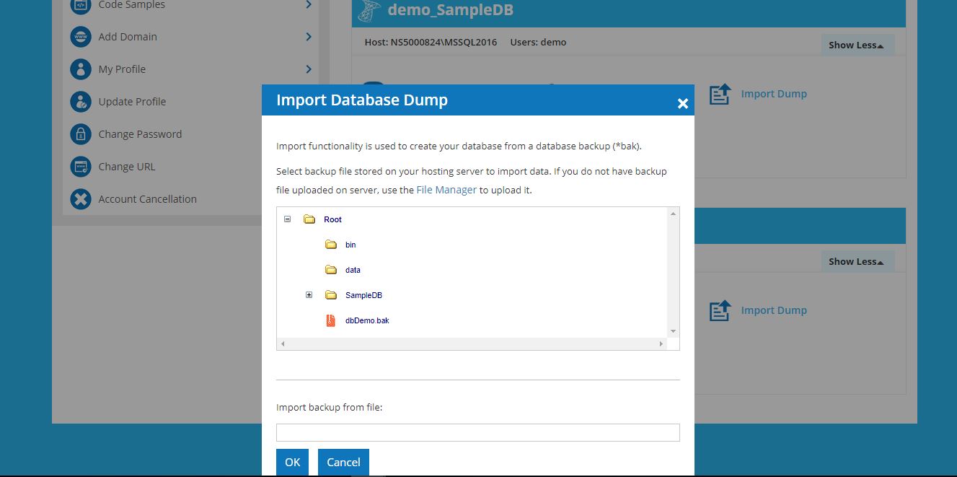The width and height of the screenshot is (957, 477).
Task: Click the Update Profile icon
Action: pos(81,102)
